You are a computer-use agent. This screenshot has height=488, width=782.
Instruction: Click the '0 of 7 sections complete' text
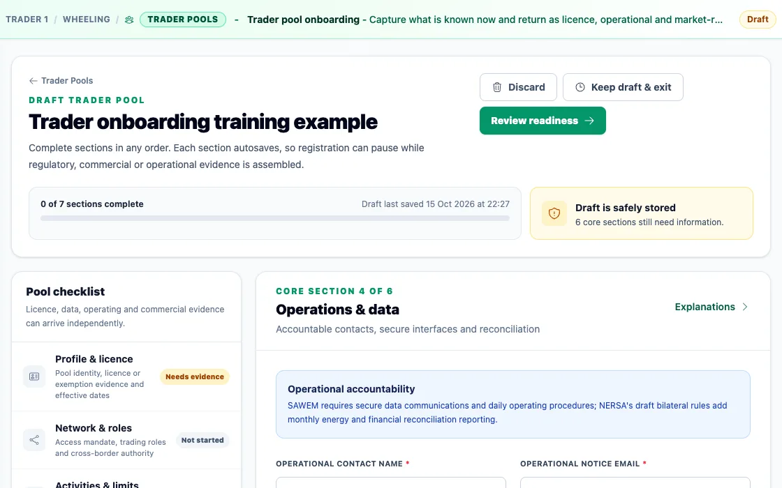click(92, 204)
